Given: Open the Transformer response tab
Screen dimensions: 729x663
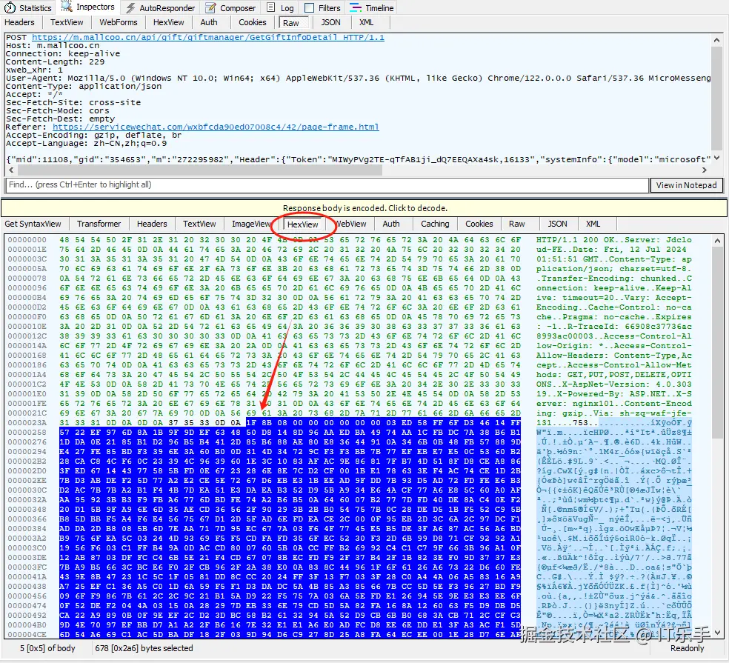Looking at the screenshot, I should pyautogui.click(x=99, y=224).
